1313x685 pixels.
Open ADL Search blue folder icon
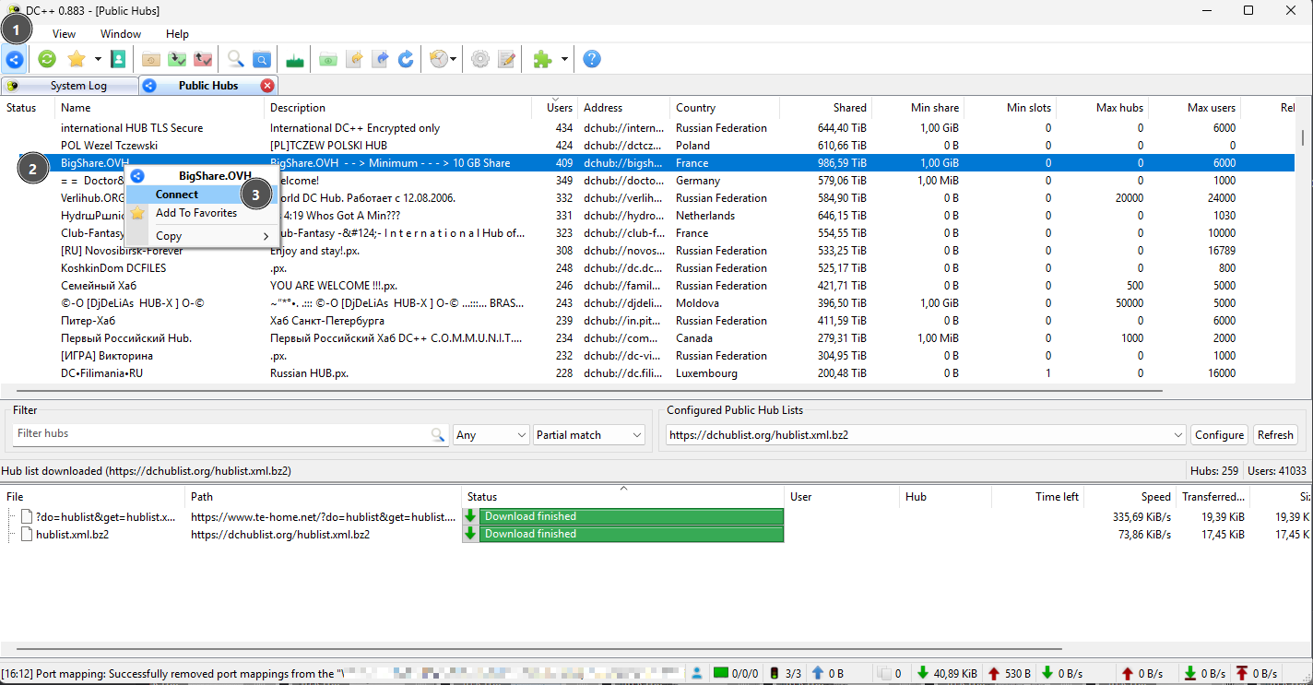pyautogui.click(x=262, y=60)
